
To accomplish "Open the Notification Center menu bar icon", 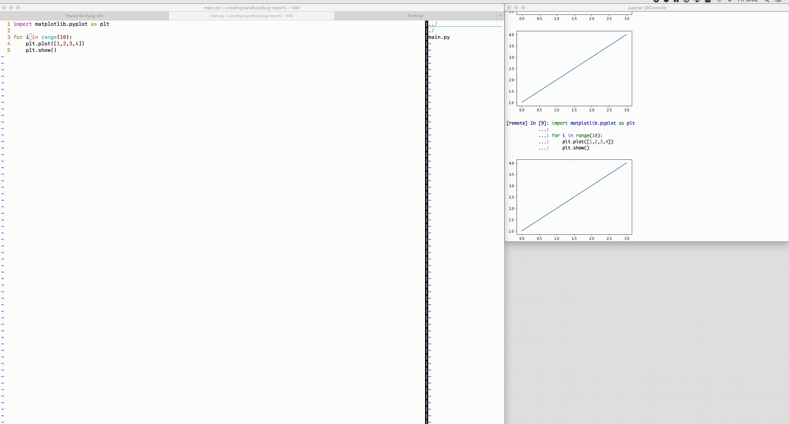I will click(778, 1).
